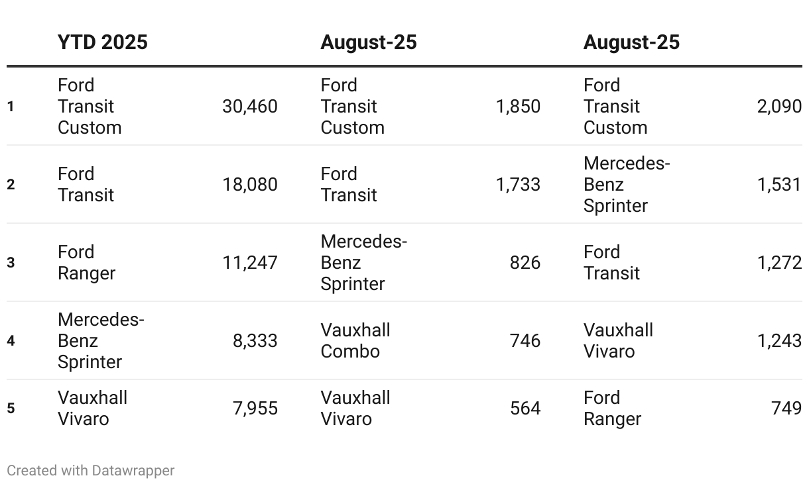Screen dimensions: 809x486
Task: Click Ford Ranger in the YTD column
Action: pos(87,263)
